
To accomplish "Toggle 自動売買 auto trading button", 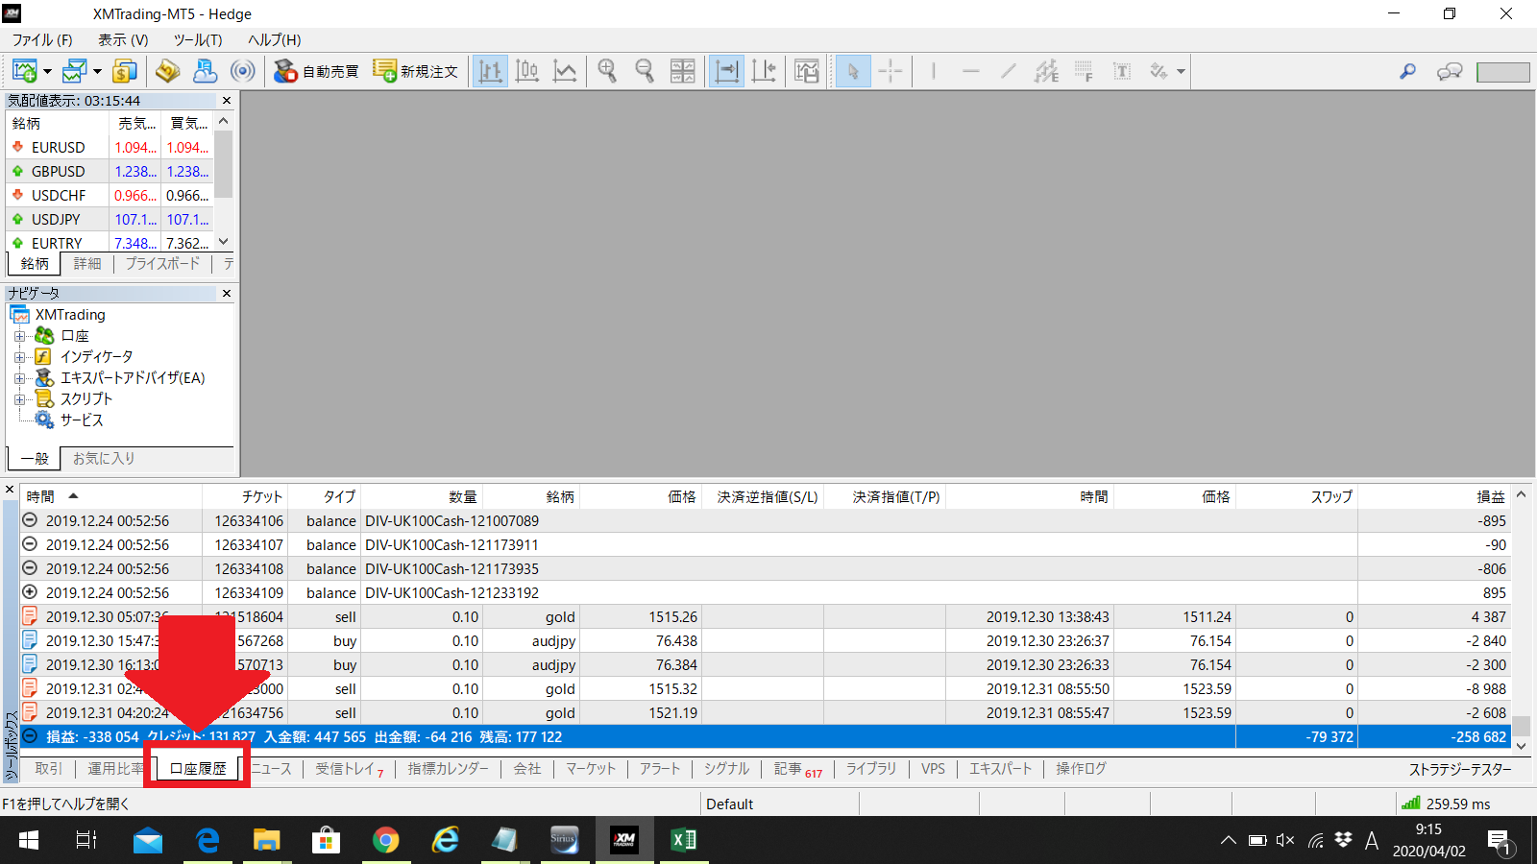I will point(316,71).
